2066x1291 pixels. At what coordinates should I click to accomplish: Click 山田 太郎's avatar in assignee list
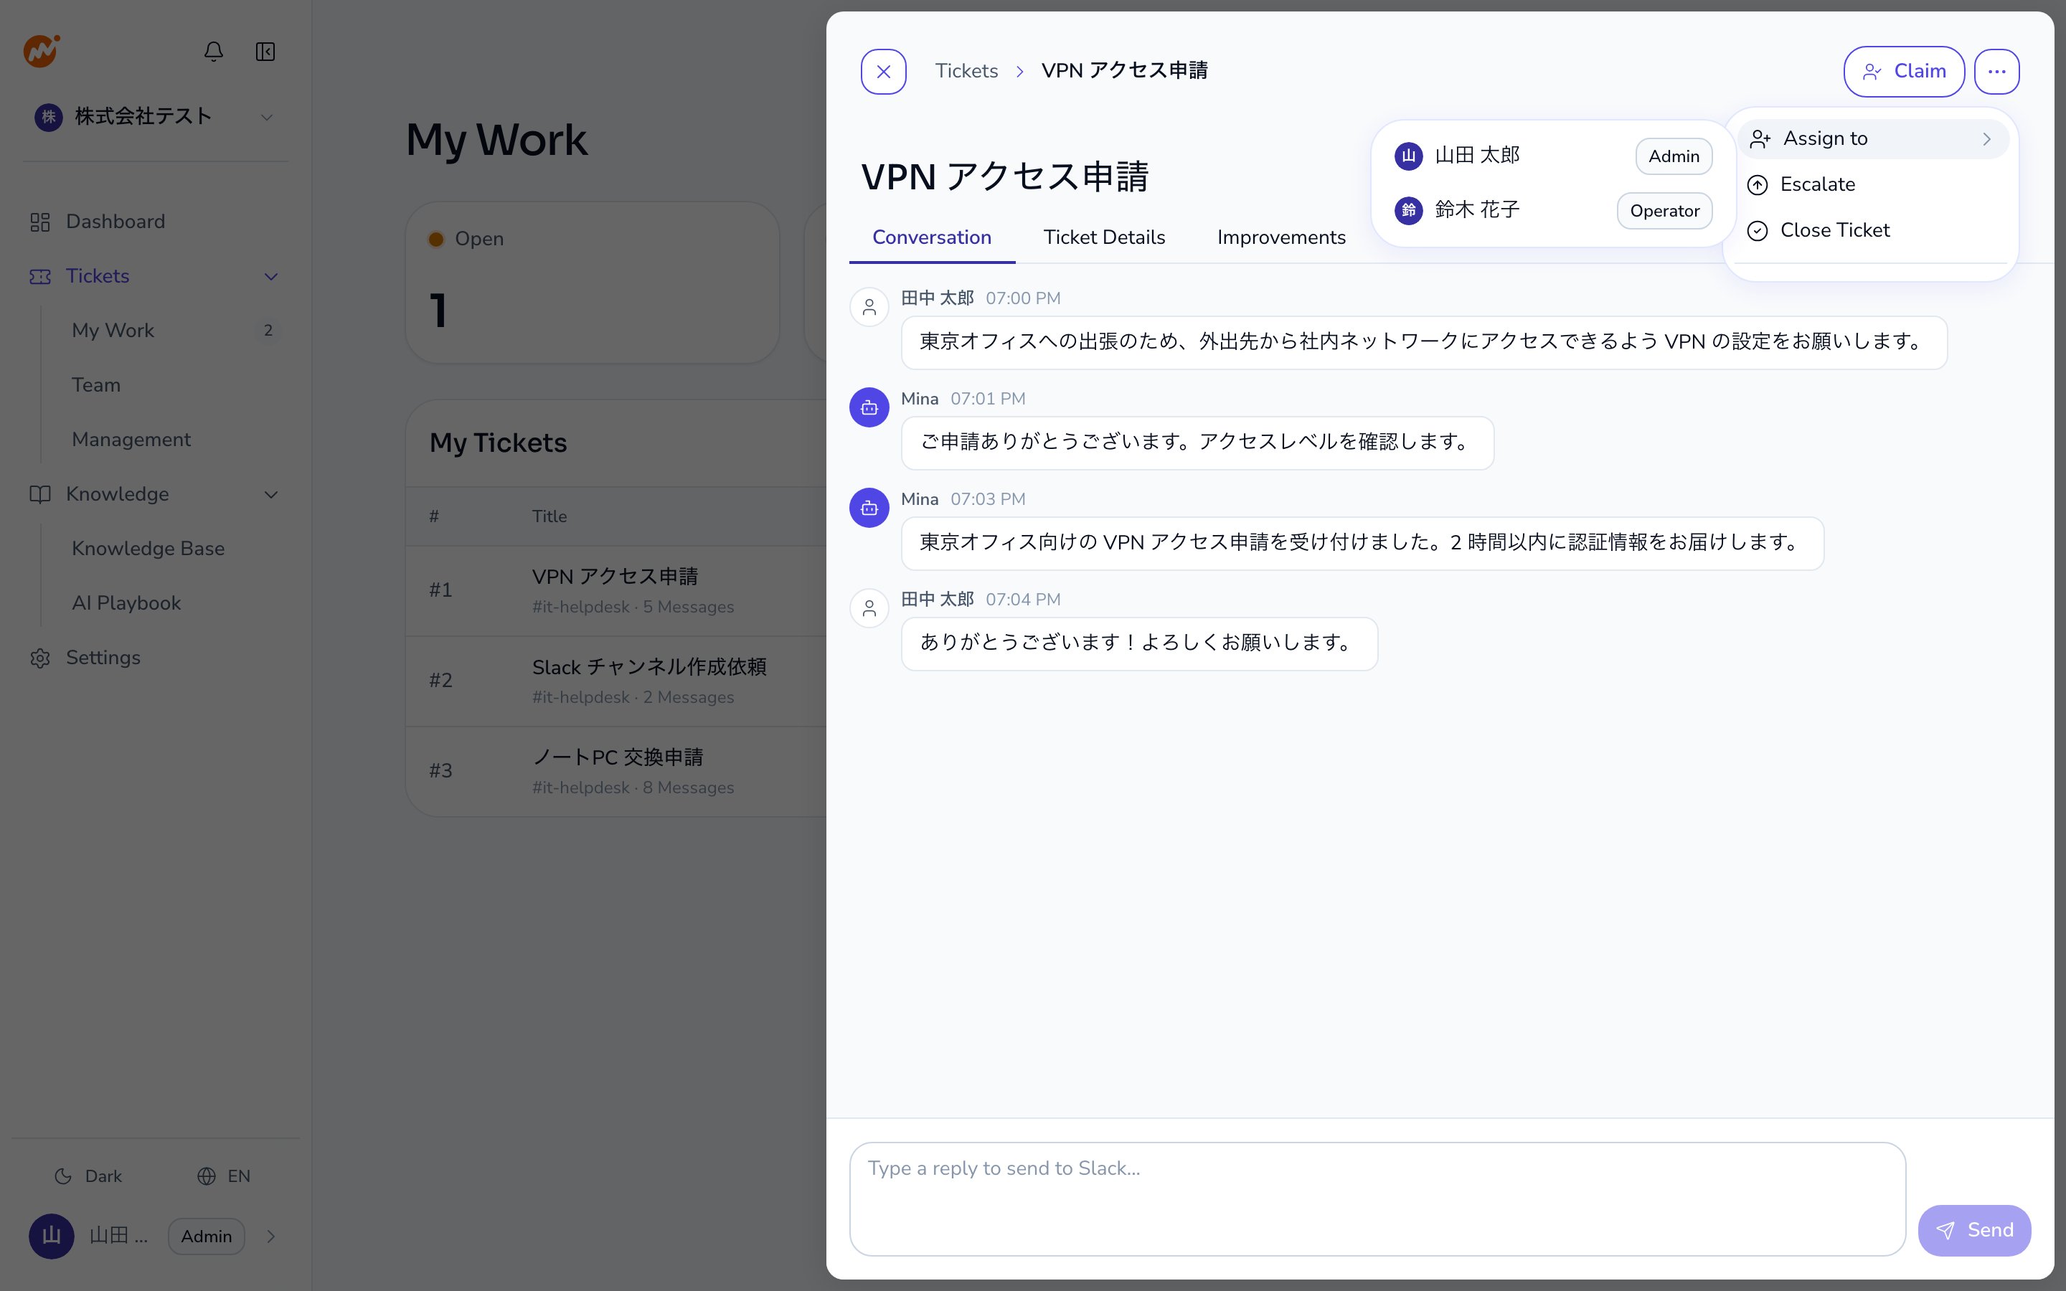point(1409,156)
